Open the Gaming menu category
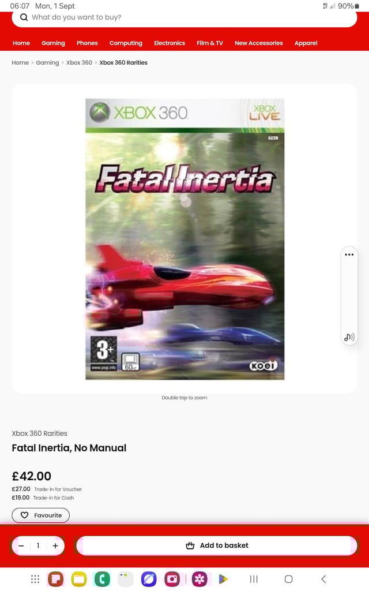 [53, 43]
